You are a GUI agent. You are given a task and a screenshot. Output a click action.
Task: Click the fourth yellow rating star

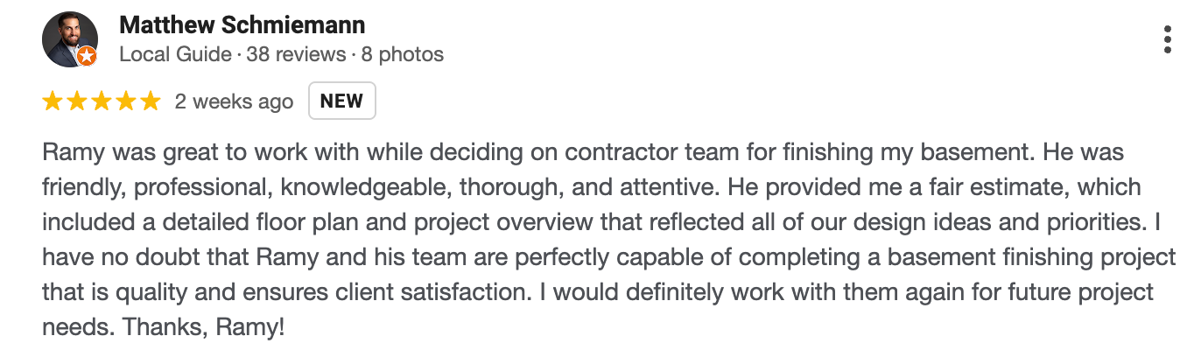click(126, 101)
